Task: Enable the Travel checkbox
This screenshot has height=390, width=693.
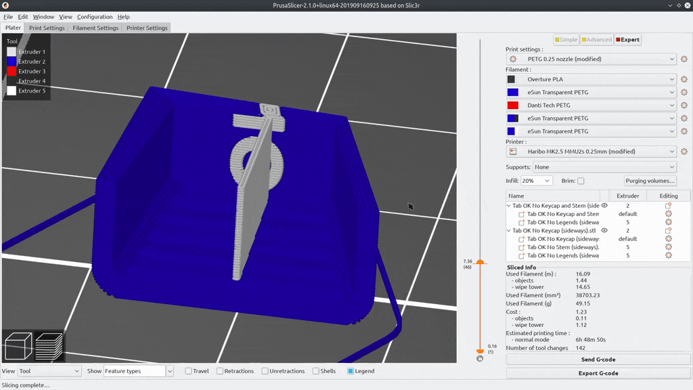Action: (x=189, y=371)
